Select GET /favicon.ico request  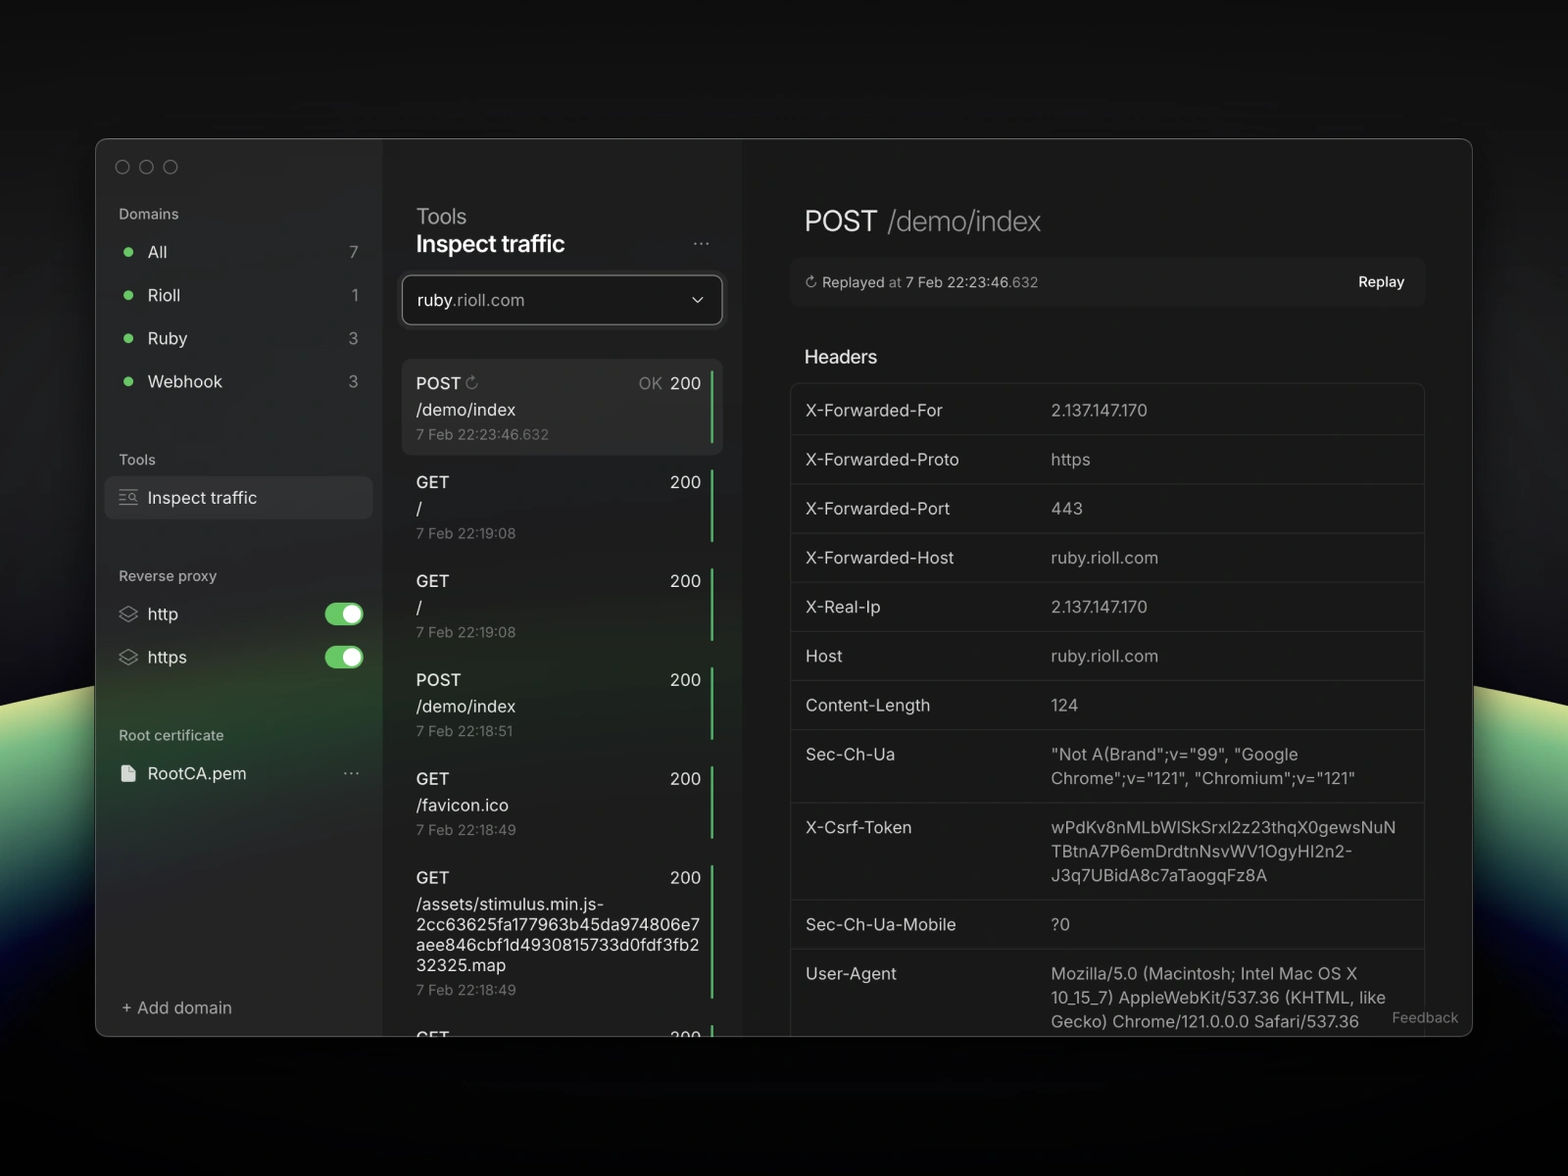pos(562,803)
